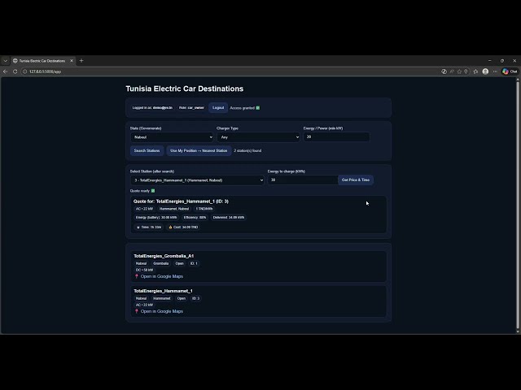The height and width of the screenshot is (390, 521).
Task: Click Use My Position → Nearest Station
Action: pos(199,150)
